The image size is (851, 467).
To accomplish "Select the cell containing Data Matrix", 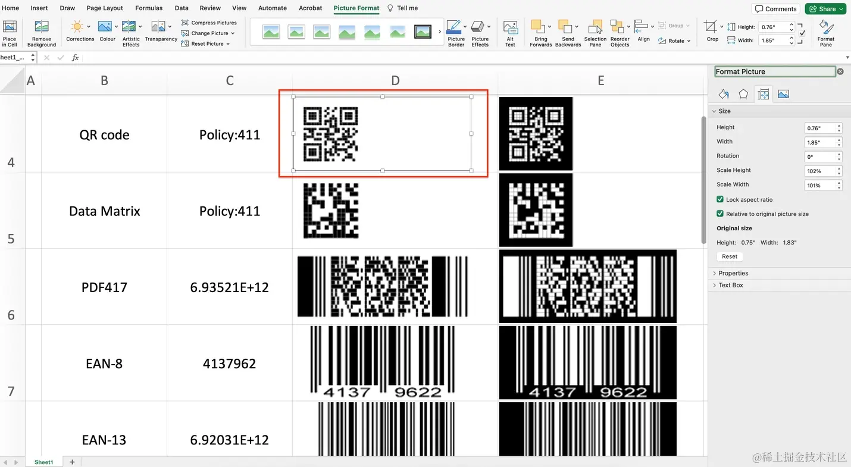I will tap(104, 211).
